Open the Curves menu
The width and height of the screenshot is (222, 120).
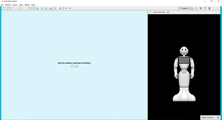[15, 5]
